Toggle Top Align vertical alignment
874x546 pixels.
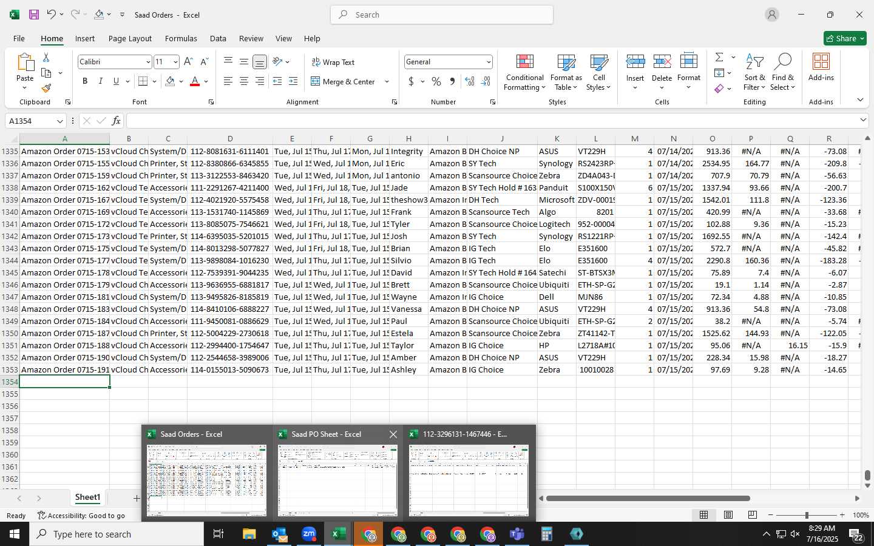(x=228, y=62)
